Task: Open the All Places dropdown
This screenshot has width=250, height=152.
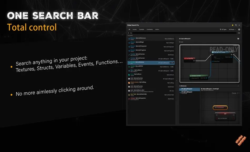Action: coord(232,29)
